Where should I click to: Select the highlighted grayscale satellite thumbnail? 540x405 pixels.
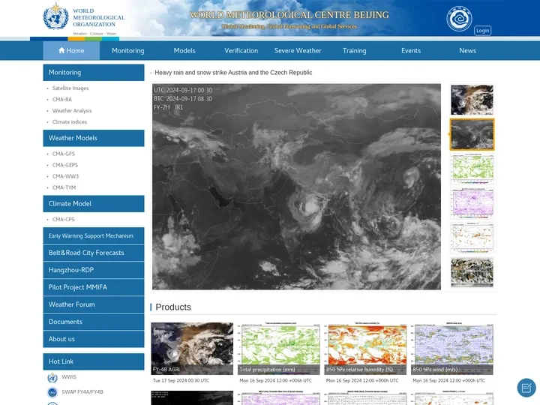tap(472, 134)
